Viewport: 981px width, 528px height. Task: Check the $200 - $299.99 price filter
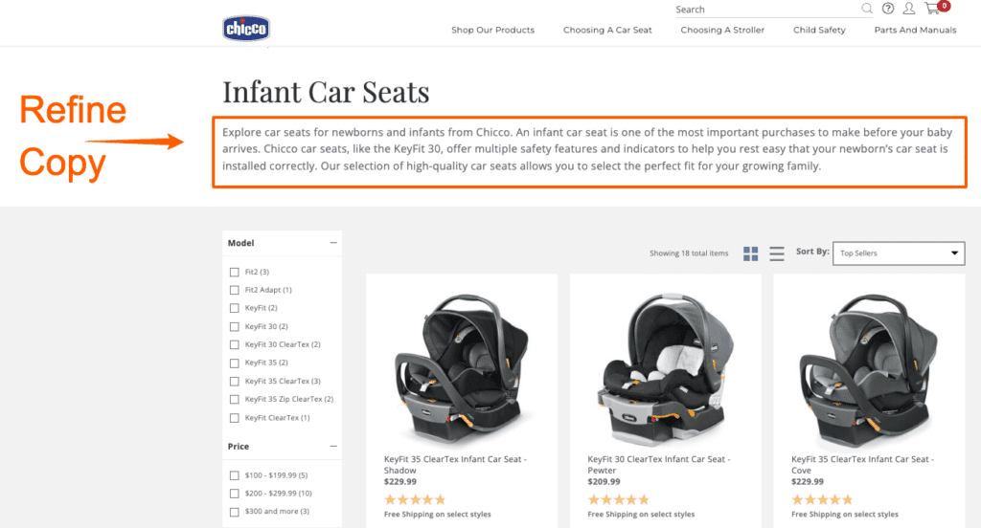pos(235,494)
